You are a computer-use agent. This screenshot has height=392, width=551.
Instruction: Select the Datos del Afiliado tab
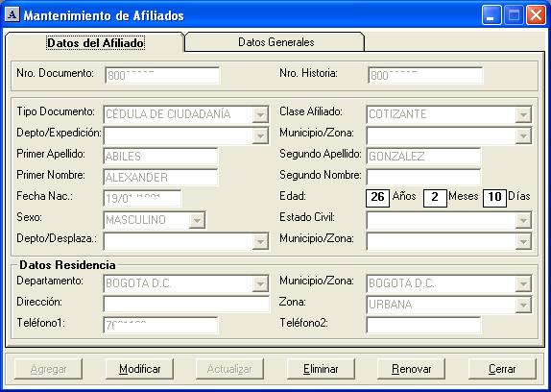pyautogui.click(x=95, y=43)
